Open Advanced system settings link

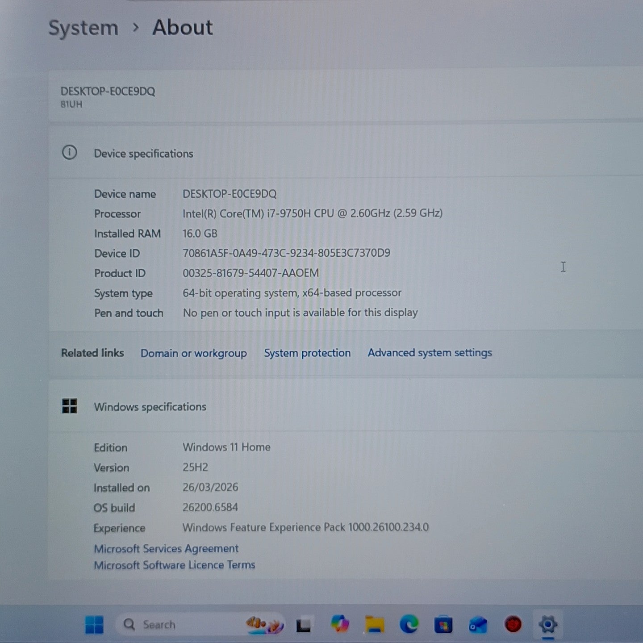[430, 353]
